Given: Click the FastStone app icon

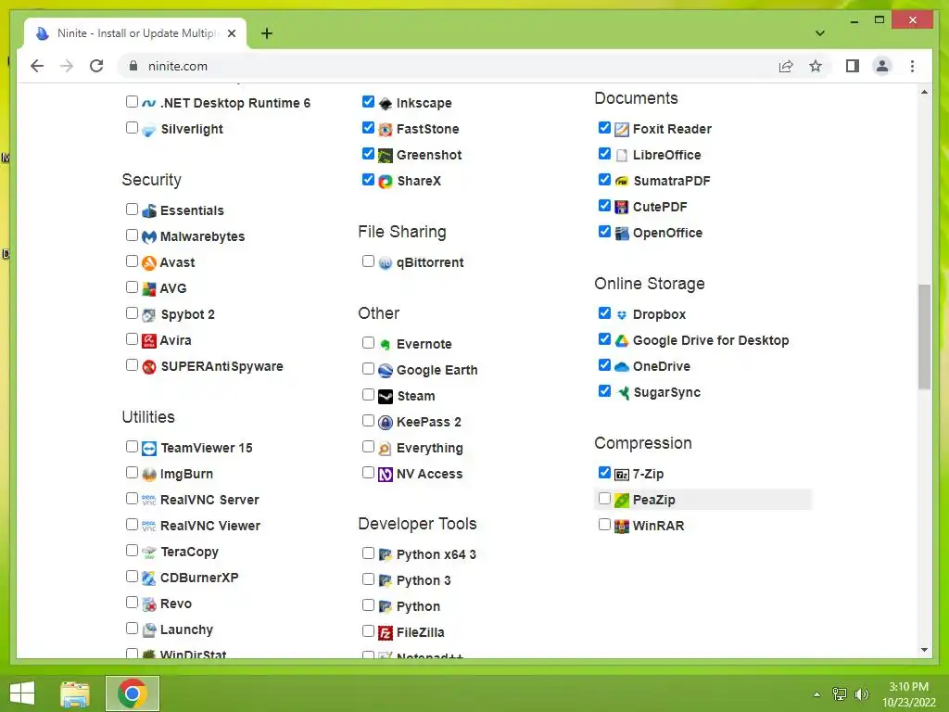Looking at the screenshot, I should (385, 130).
